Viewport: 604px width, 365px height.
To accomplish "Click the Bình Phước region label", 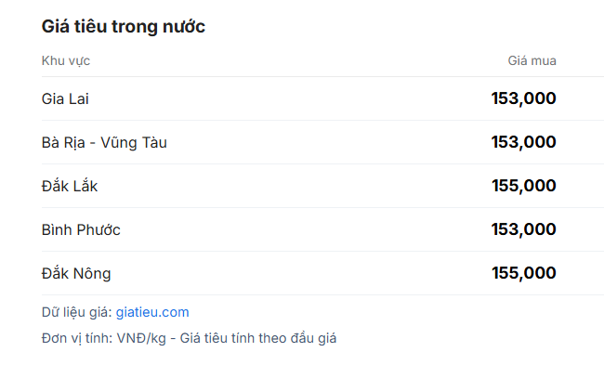I will 81,229.
